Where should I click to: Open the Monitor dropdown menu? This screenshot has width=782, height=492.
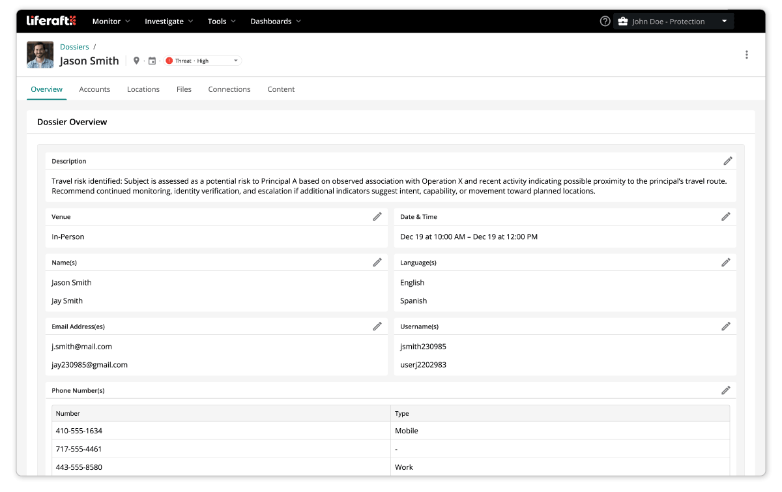tap(111, 22)
